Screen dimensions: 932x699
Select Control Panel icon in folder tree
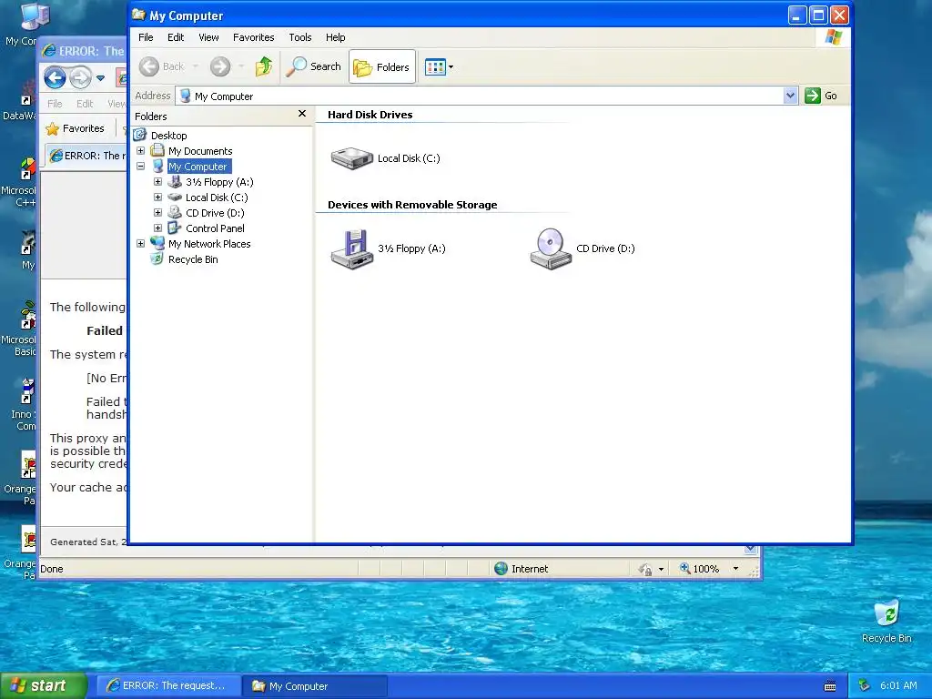(x=175, y=228)
